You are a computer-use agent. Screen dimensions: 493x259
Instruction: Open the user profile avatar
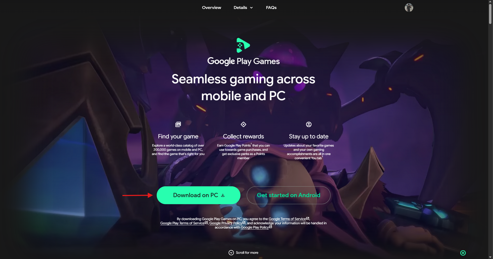[x=409, y=8]
